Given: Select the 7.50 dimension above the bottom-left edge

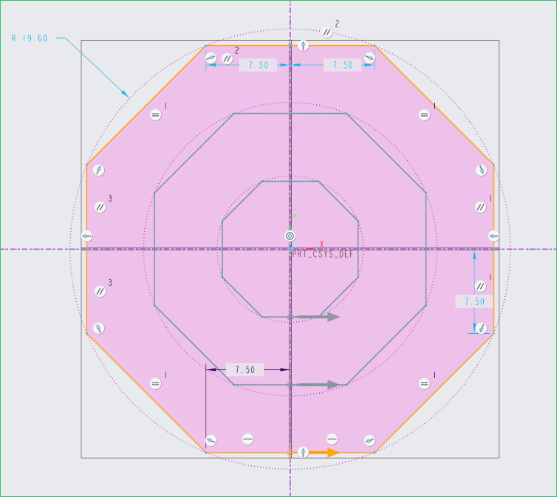Looking at the screenshot, I should (x=245, y=369).
